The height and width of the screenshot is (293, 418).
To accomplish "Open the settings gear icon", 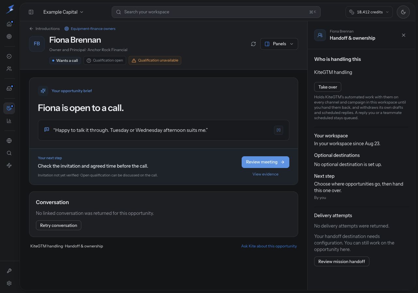I will [x=9, y=283].
